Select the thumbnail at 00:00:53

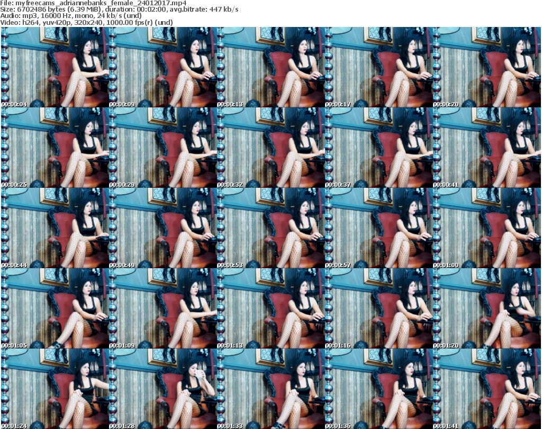pos(270,228)
